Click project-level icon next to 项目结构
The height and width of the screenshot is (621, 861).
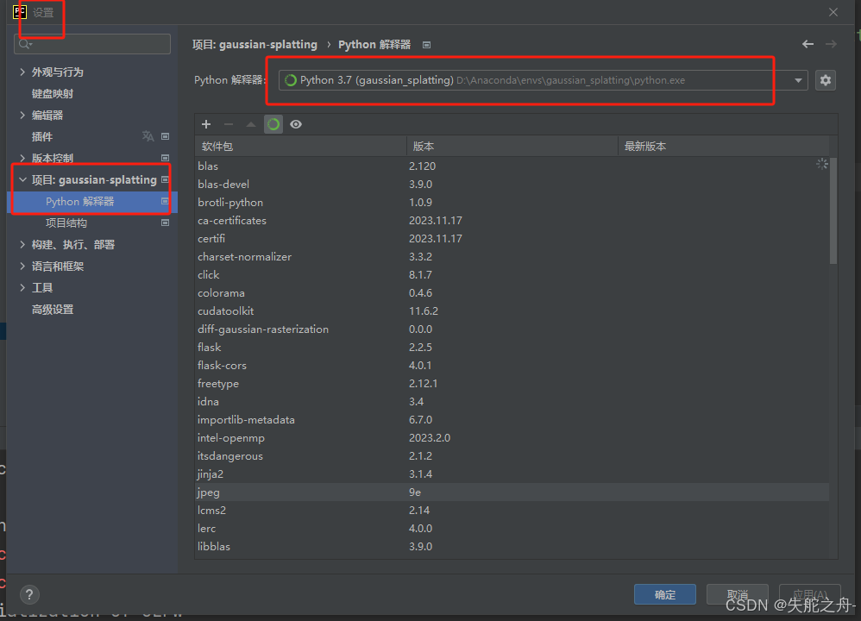point(166,223)
